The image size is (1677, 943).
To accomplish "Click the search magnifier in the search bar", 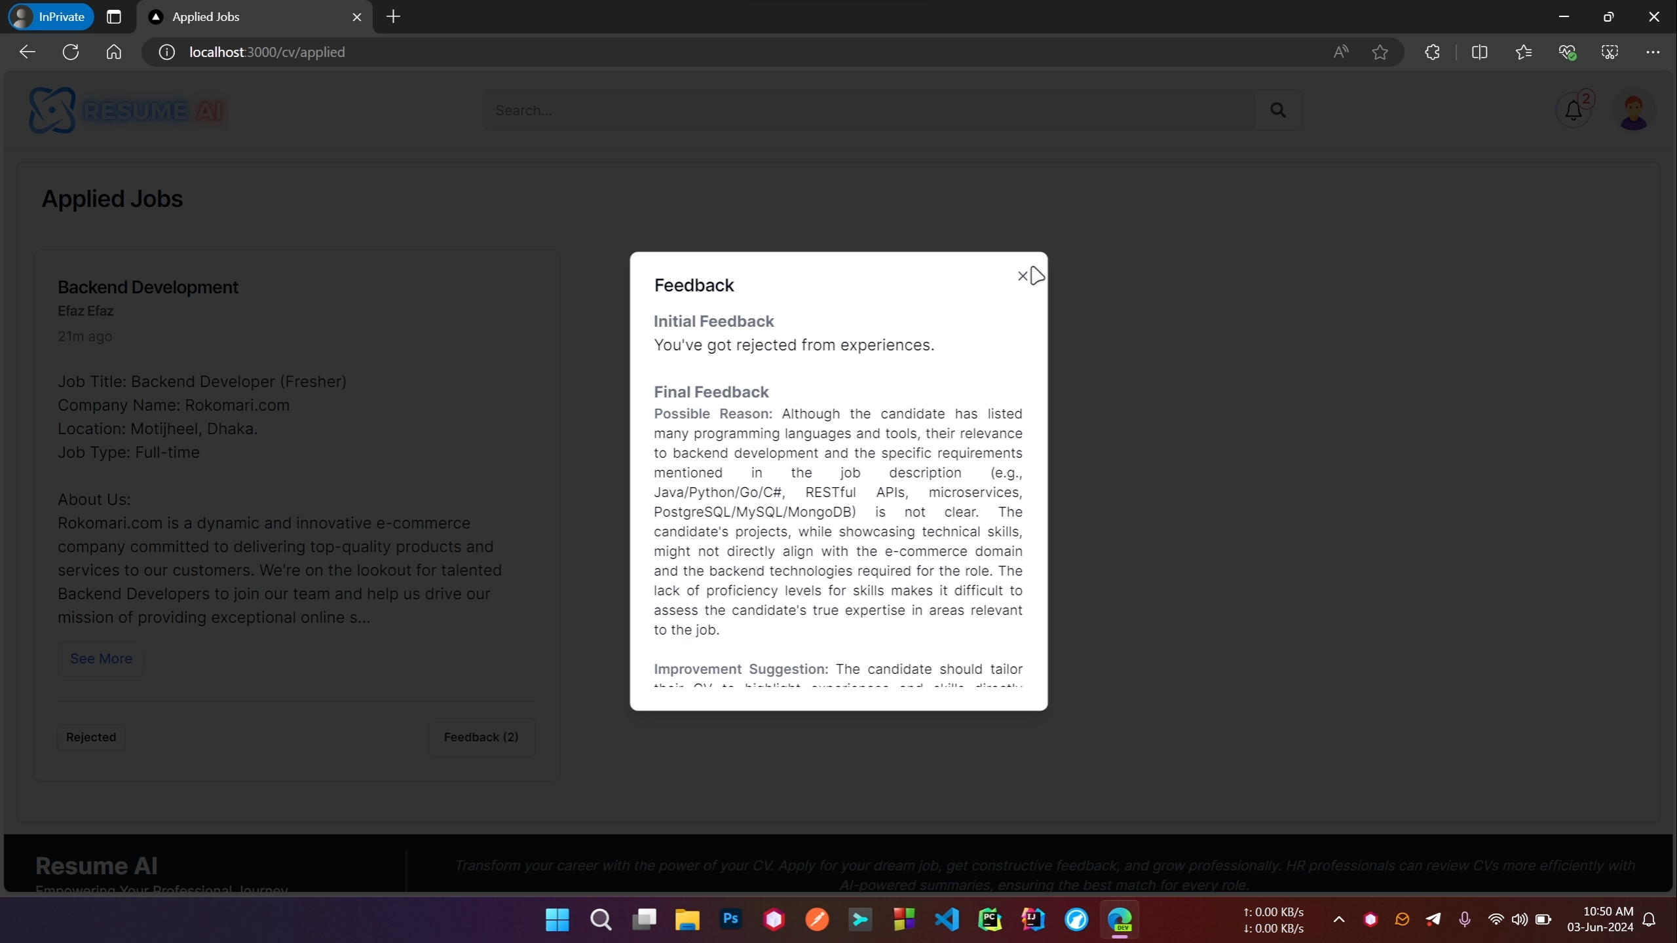I will coord(1277,110).
